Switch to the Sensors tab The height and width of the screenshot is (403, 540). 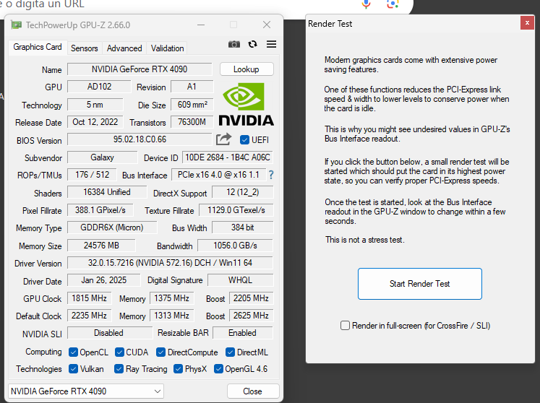pyautogui.click(x=85, y=48)
